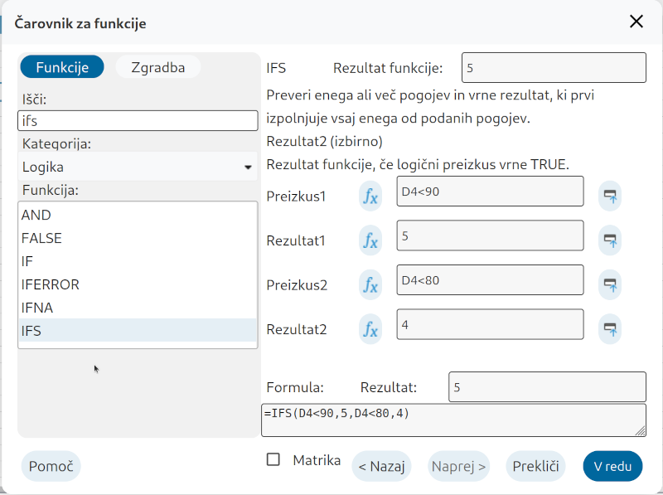
Task: Select FALSE in the function list
Action: point(138,238)
